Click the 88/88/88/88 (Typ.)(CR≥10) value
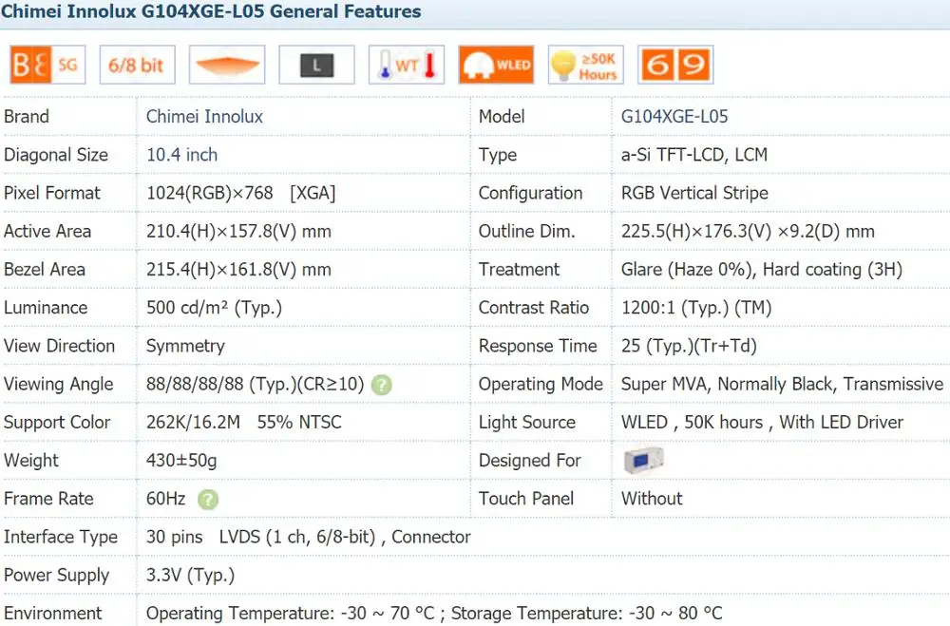Image resolution: width=950 pixels, height=626 pixels. (255, 384)
